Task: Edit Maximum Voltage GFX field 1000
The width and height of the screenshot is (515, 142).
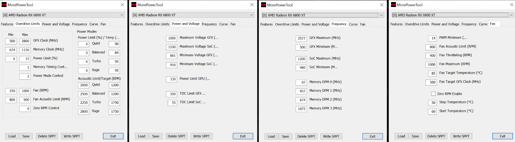Action: pyautogui.click(x=172, y=38)
